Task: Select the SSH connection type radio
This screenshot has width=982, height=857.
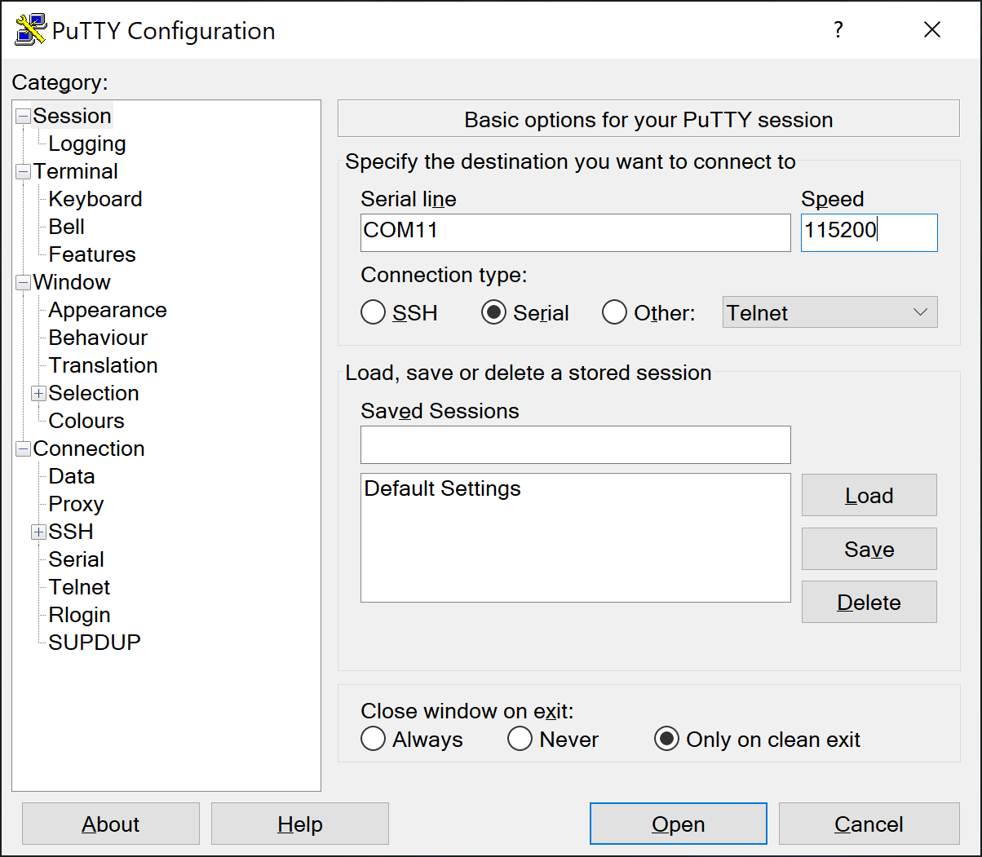Action: pyautogui.click(x=373, y=312)
